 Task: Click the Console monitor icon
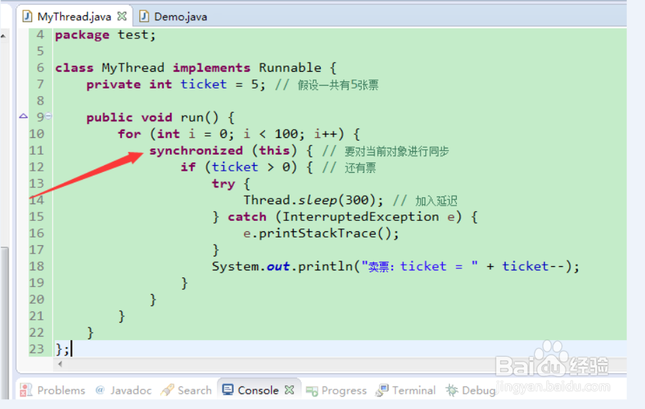(x=227, y=389)
